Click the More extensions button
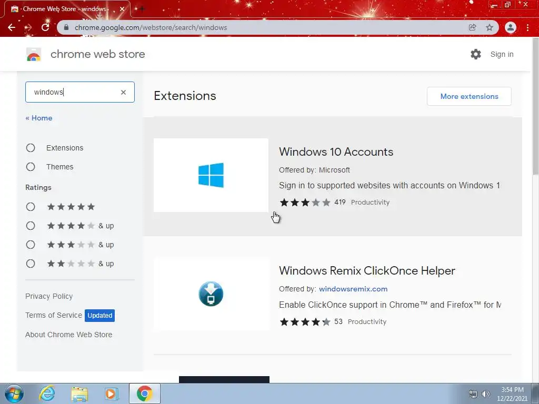Image resolution: width=539 pixels, height=404 pixels. coord(469,97)
